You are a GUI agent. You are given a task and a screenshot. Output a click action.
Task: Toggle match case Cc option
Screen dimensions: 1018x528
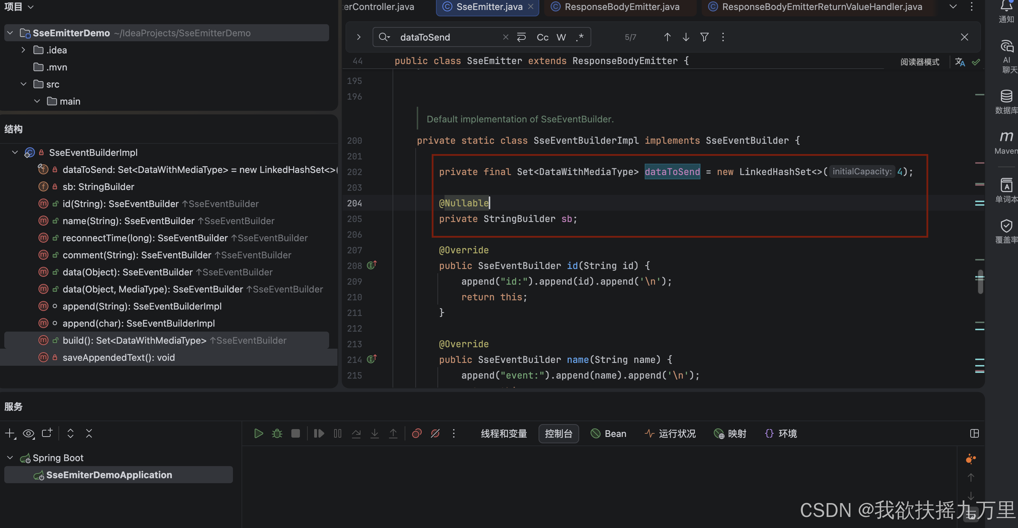pyautogui.click(x=542, y=37)
